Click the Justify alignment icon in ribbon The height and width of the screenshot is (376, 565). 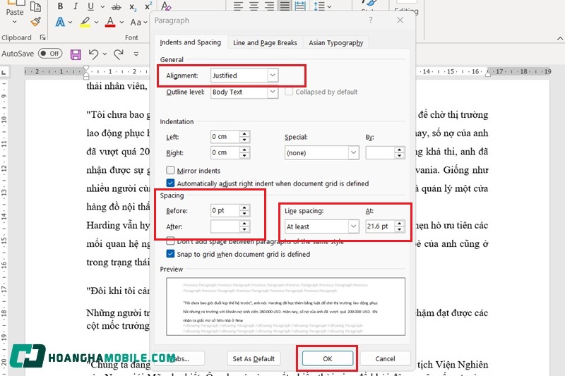[x=284, y=6]
